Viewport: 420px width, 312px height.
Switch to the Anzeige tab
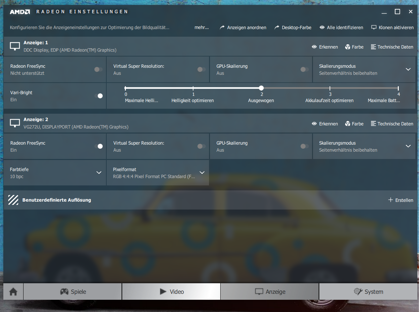click(x=270, y=292)
